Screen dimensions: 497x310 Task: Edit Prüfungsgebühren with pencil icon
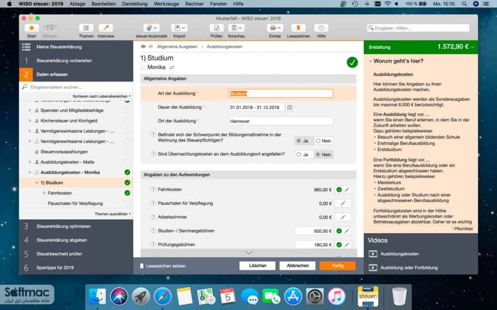click(347, 245)
